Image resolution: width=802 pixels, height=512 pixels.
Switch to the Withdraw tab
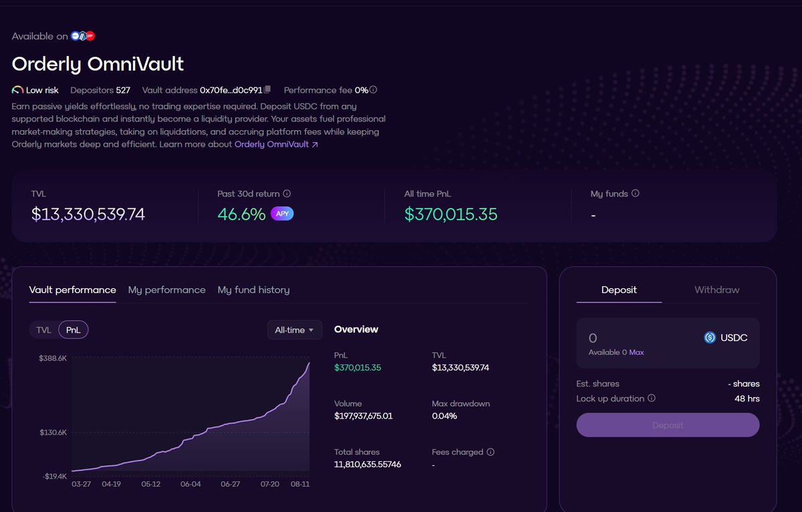(x=717, y=290)
